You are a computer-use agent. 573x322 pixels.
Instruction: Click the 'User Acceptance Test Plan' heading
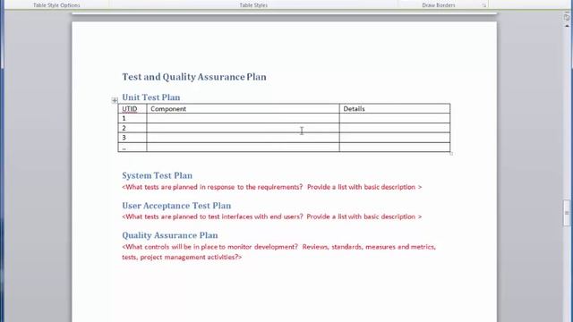tap(176, 206)
